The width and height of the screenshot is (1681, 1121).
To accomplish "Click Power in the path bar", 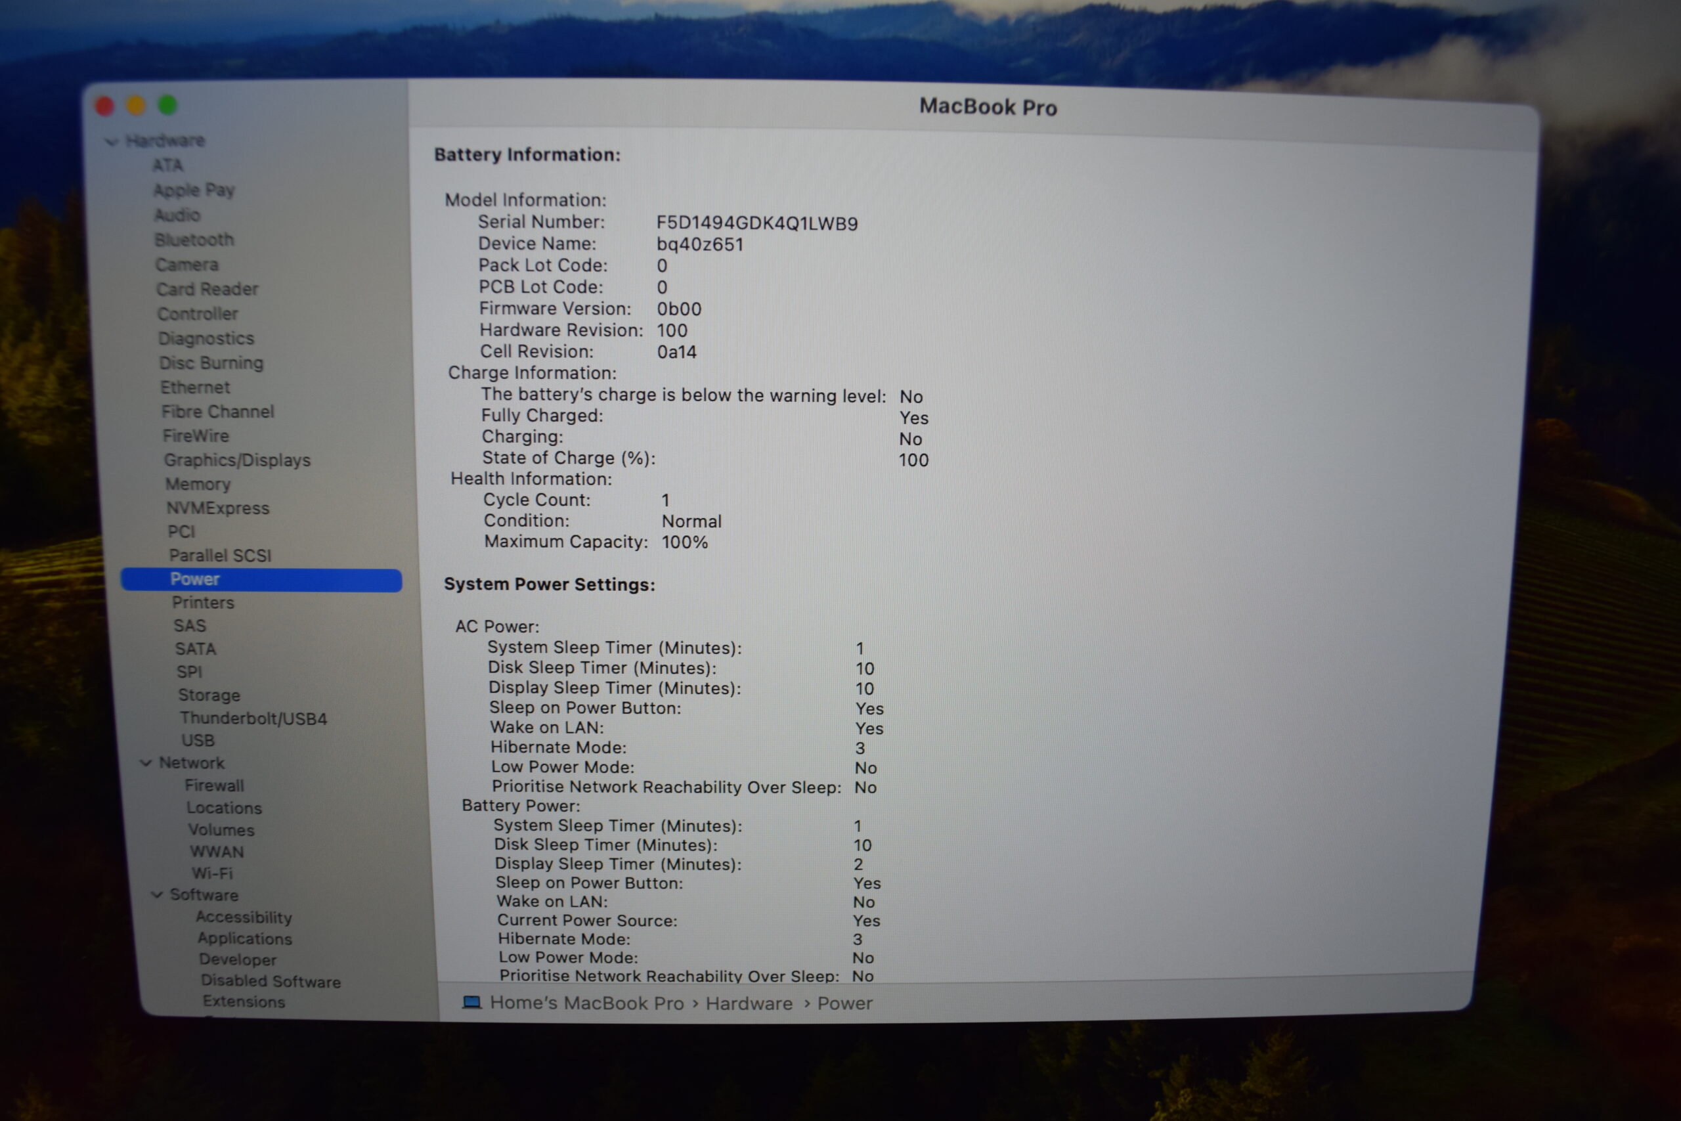I will pyautogui.click(x=845, y=1003).
